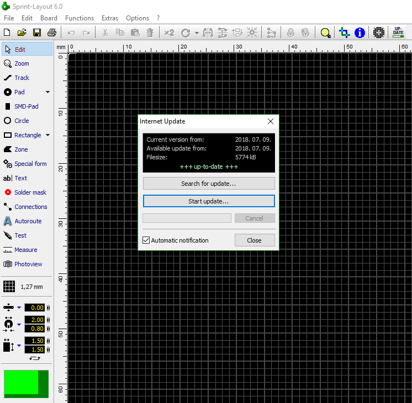The height and width of the screenshot is (403, 412).
Task: Save the layout with the floppy icon
Action: pos(37,33)
